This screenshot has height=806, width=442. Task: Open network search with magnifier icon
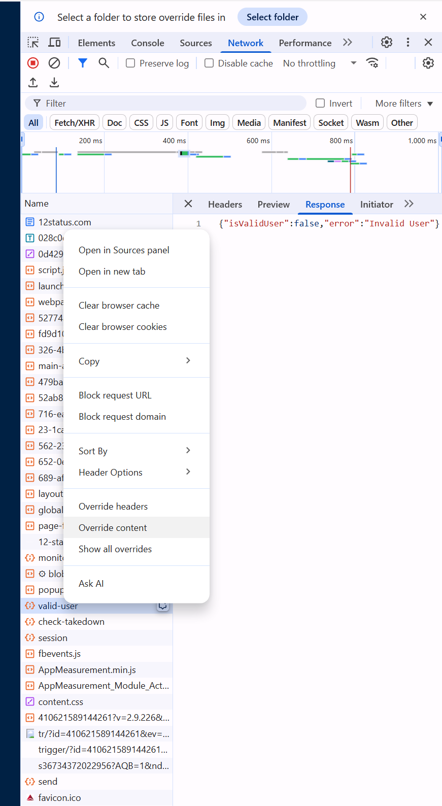coord(104,63)
